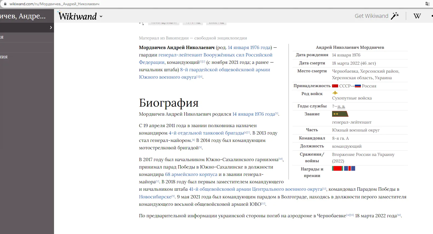Click the red-green award ribbon in infobox

coord(337,169)
